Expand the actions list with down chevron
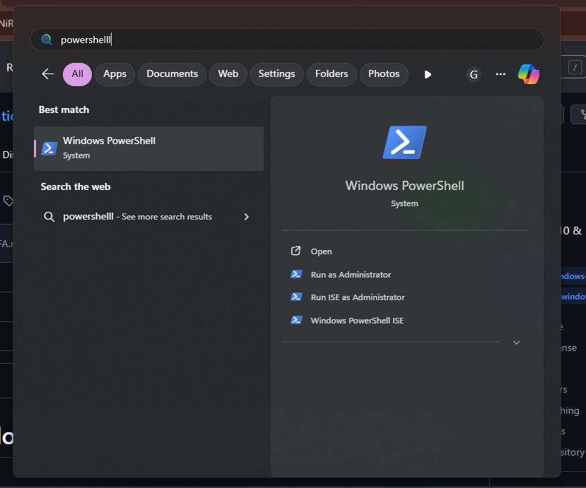This screenshot has width=586, height=488. [x=516, y=343]
